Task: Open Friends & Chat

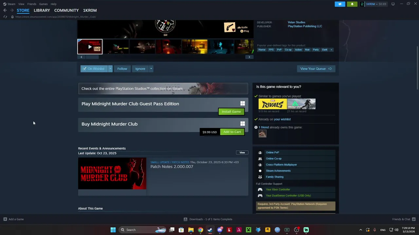Action: coord(404,219)
